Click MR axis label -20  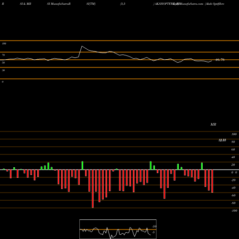(233, 180)
